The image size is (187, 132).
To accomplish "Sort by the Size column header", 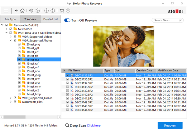I will [x=125, y=71].
